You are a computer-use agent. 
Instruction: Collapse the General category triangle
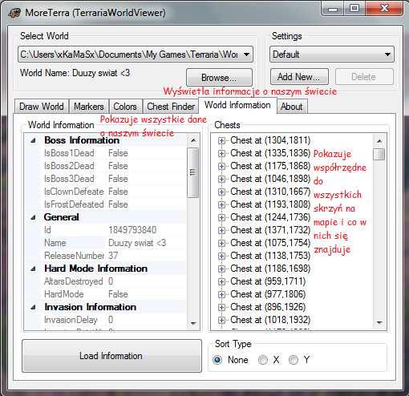pos(33,217)
